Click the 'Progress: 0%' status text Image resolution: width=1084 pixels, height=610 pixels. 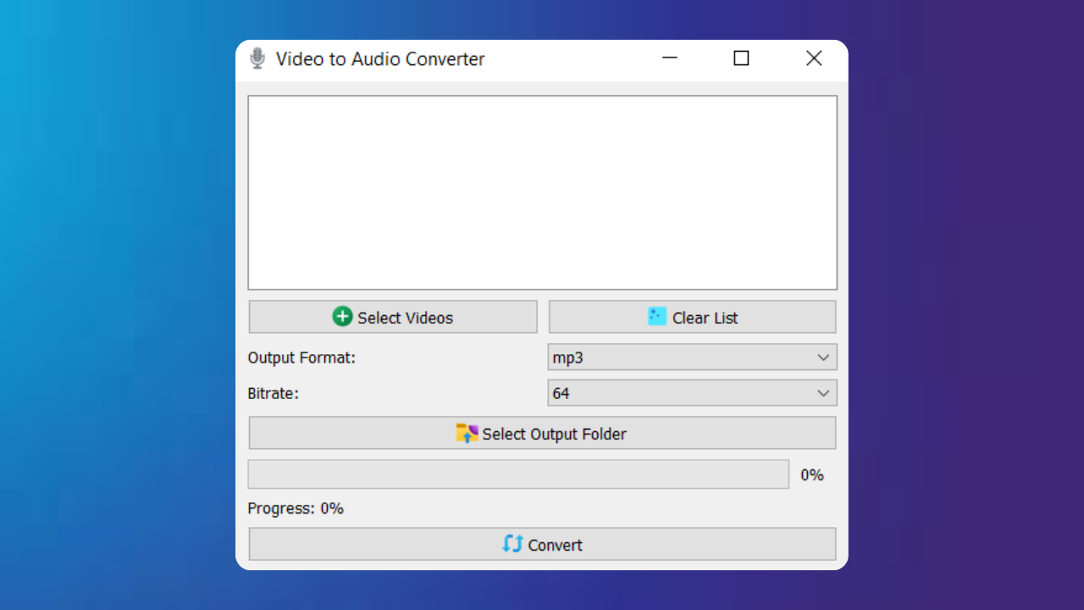pyautogui.click(x=296, y=508)
